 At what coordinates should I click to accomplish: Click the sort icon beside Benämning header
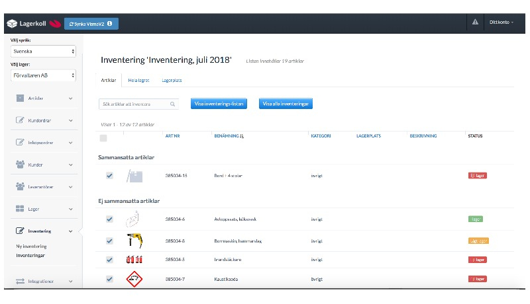pos(242,136)
